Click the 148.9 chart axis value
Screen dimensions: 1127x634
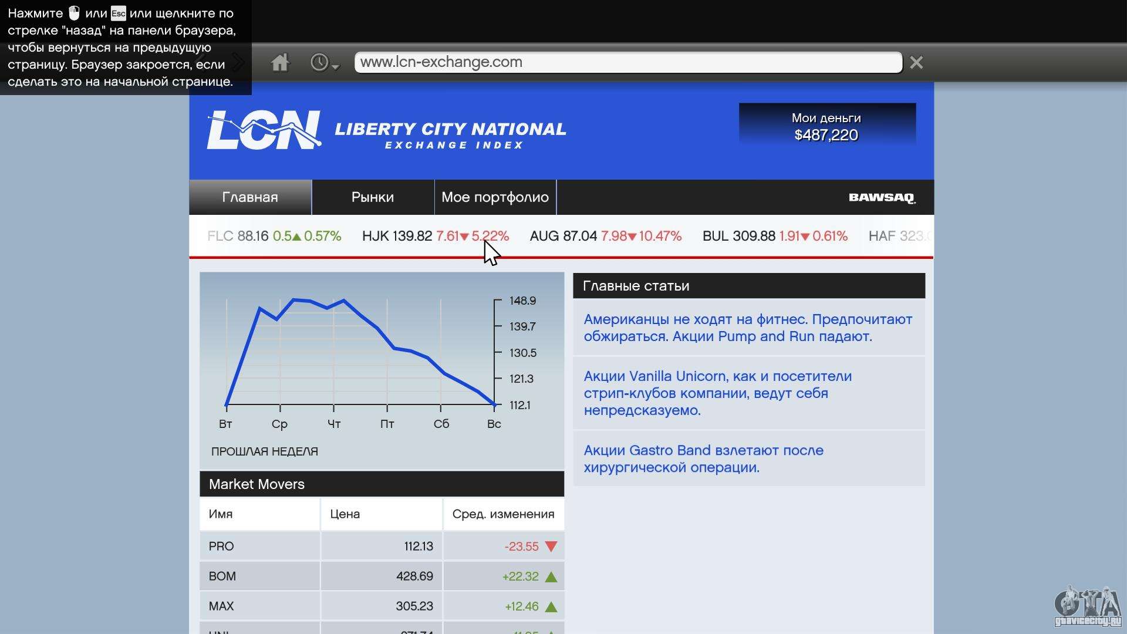(522, 301)
